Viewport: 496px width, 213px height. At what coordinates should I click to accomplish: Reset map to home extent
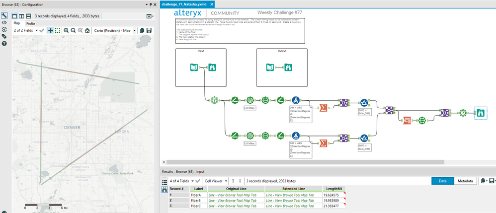(87, 30)
